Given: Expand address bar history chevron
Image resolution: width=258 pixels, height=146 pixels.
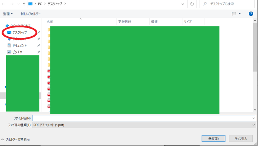Looking at the screenshot, I should [x=183, y=4].
